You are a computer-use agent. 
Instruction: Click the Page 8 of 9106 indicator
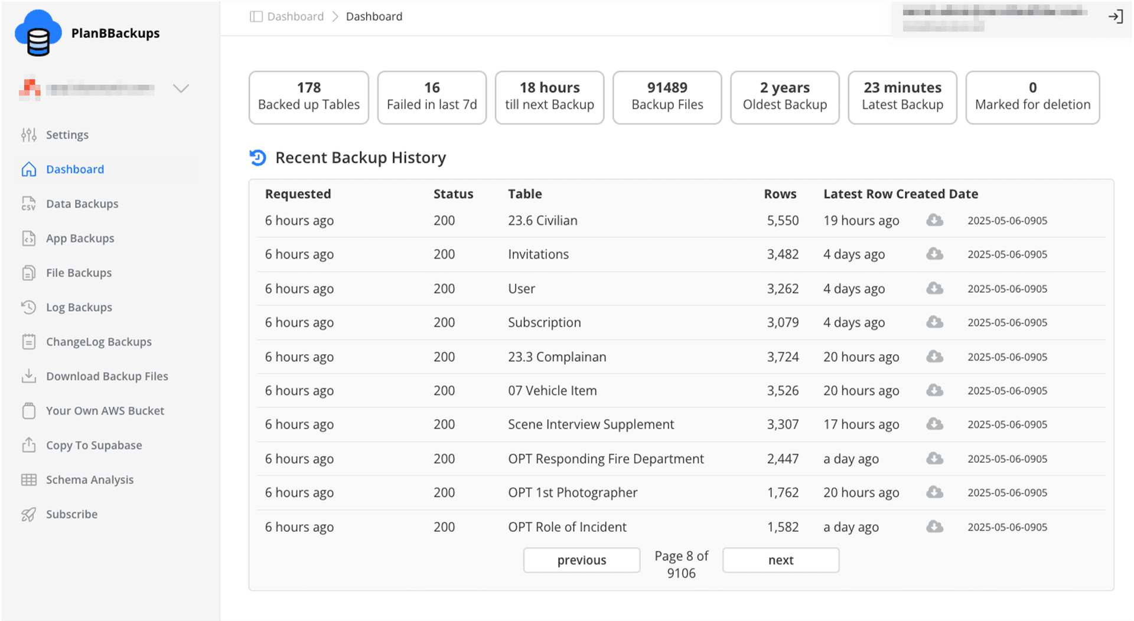tap(682, 564)
